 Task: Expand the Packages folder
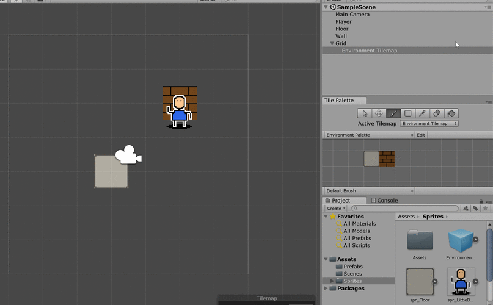coord(326,288)
